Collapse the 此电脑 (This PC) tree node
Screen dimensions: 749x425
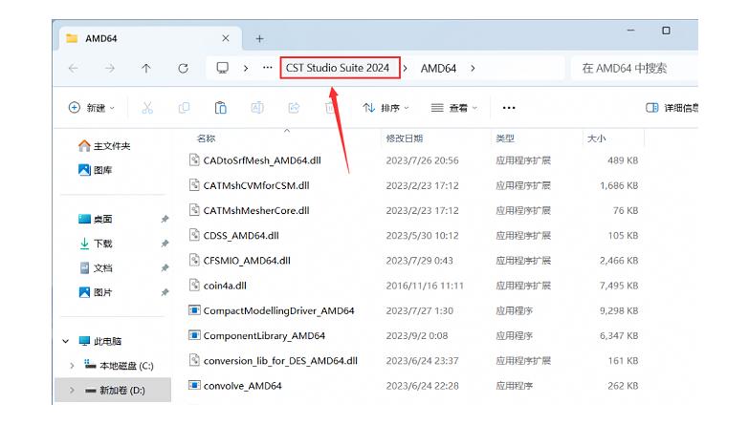[x=65, y=341]
